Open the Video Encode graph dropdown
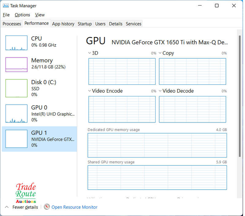The image size is (245, 216). point(89,91)
